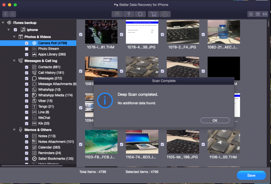Uncheck the Viber (15) checkbox

click(x=26, y=101)
